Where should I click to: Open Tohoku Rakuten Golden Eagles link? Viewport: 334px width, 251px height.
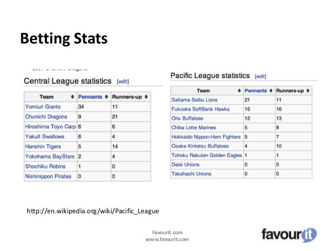(206, 155)
